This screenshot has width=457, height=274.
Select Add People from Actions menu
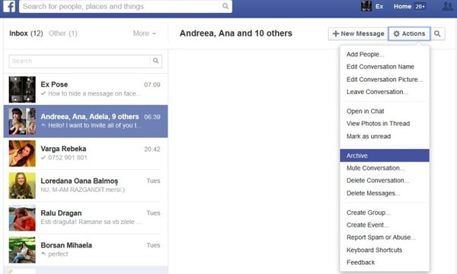click(x=365, y=55)
